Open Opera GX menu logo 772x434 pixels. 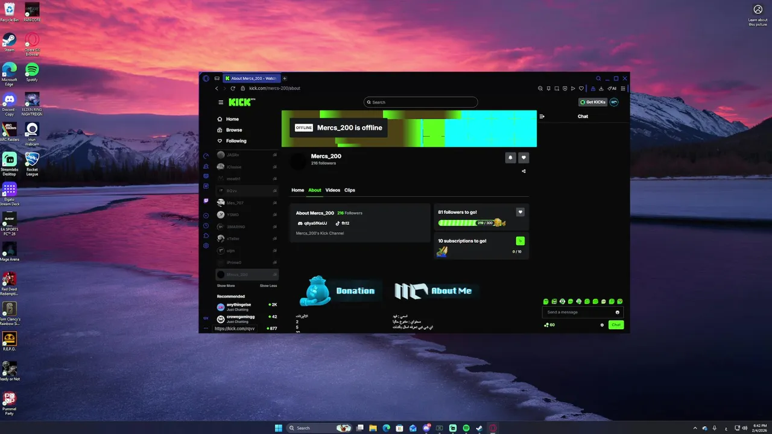pyautogui.click(x=206, y=78)
